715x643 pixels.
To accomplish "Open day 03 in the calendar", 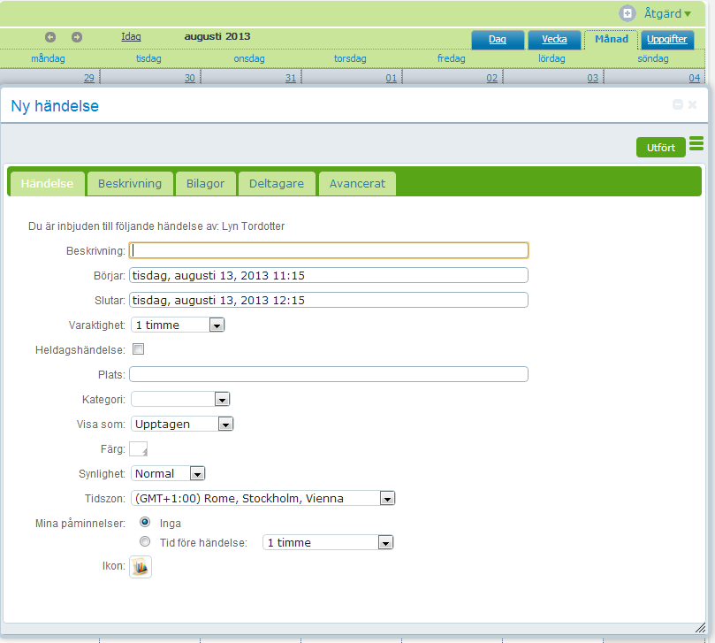I will [593, 78].
